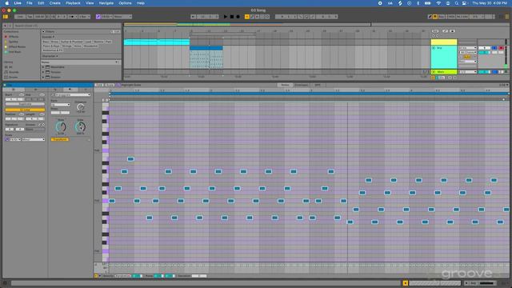Toggle the browser show/hide icon
Image resolution: width=512 pixels, height=288 pixels.
point(6,17)
